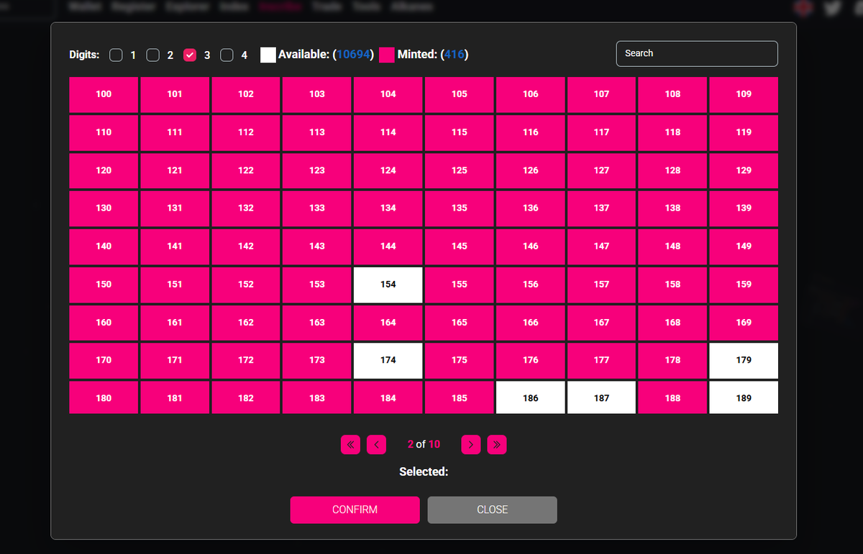
Task: Click minted number 111
Action: pyautogui.click(x=175, y=132)
